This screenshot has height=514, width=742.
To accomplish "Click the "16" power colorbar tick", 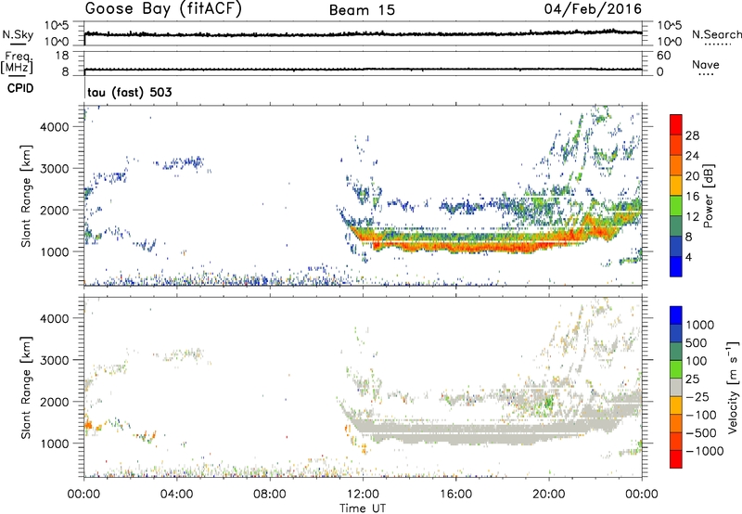I will coord(692,197).
